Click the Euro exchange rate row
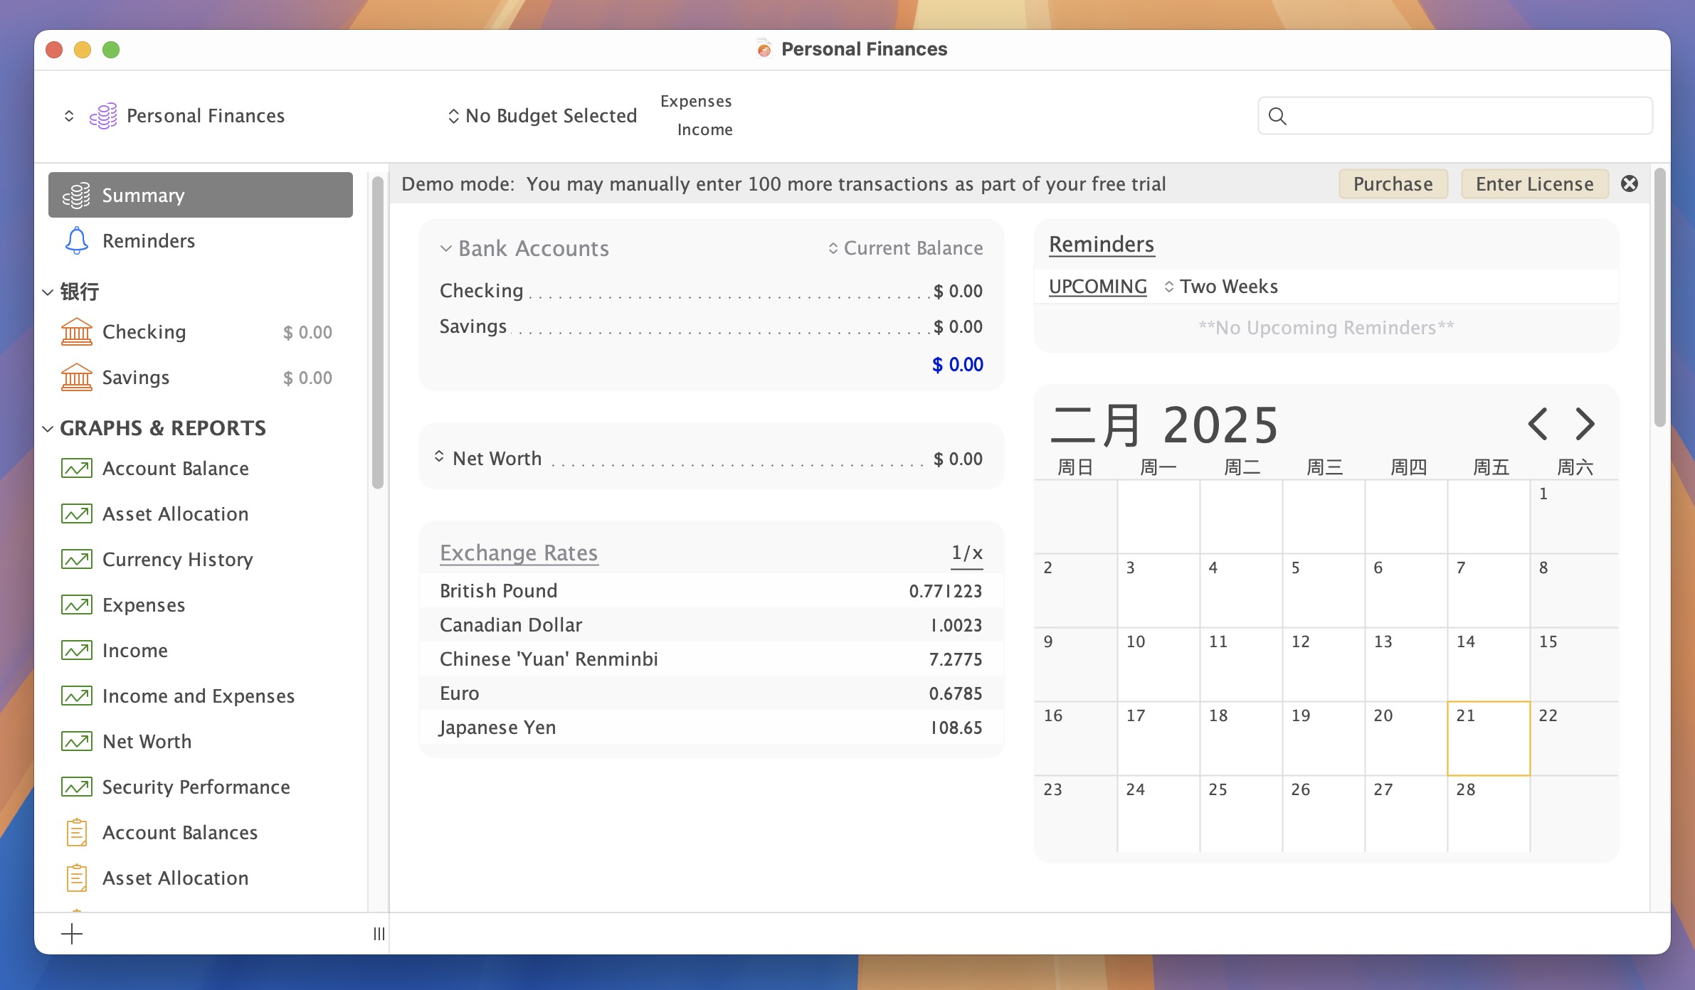 711,693
